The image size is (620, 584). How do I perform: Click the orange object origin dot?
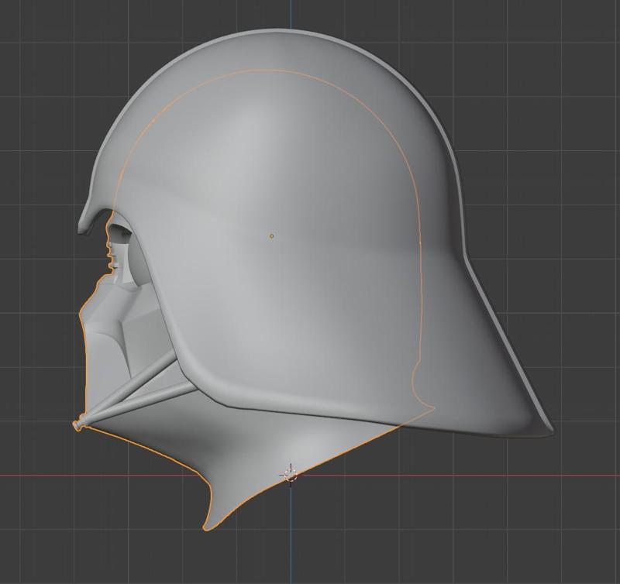[271, 235]
